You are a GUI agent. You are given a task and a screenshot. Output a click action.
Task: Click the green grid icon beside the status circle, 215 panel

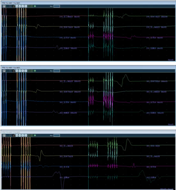(x=32, y=6)
